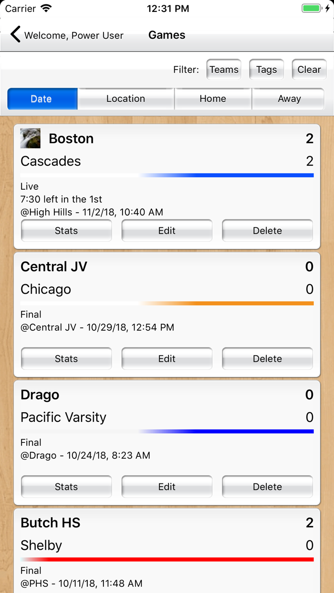
Task: Open the Teams filter
Action: tap(223, 69)
